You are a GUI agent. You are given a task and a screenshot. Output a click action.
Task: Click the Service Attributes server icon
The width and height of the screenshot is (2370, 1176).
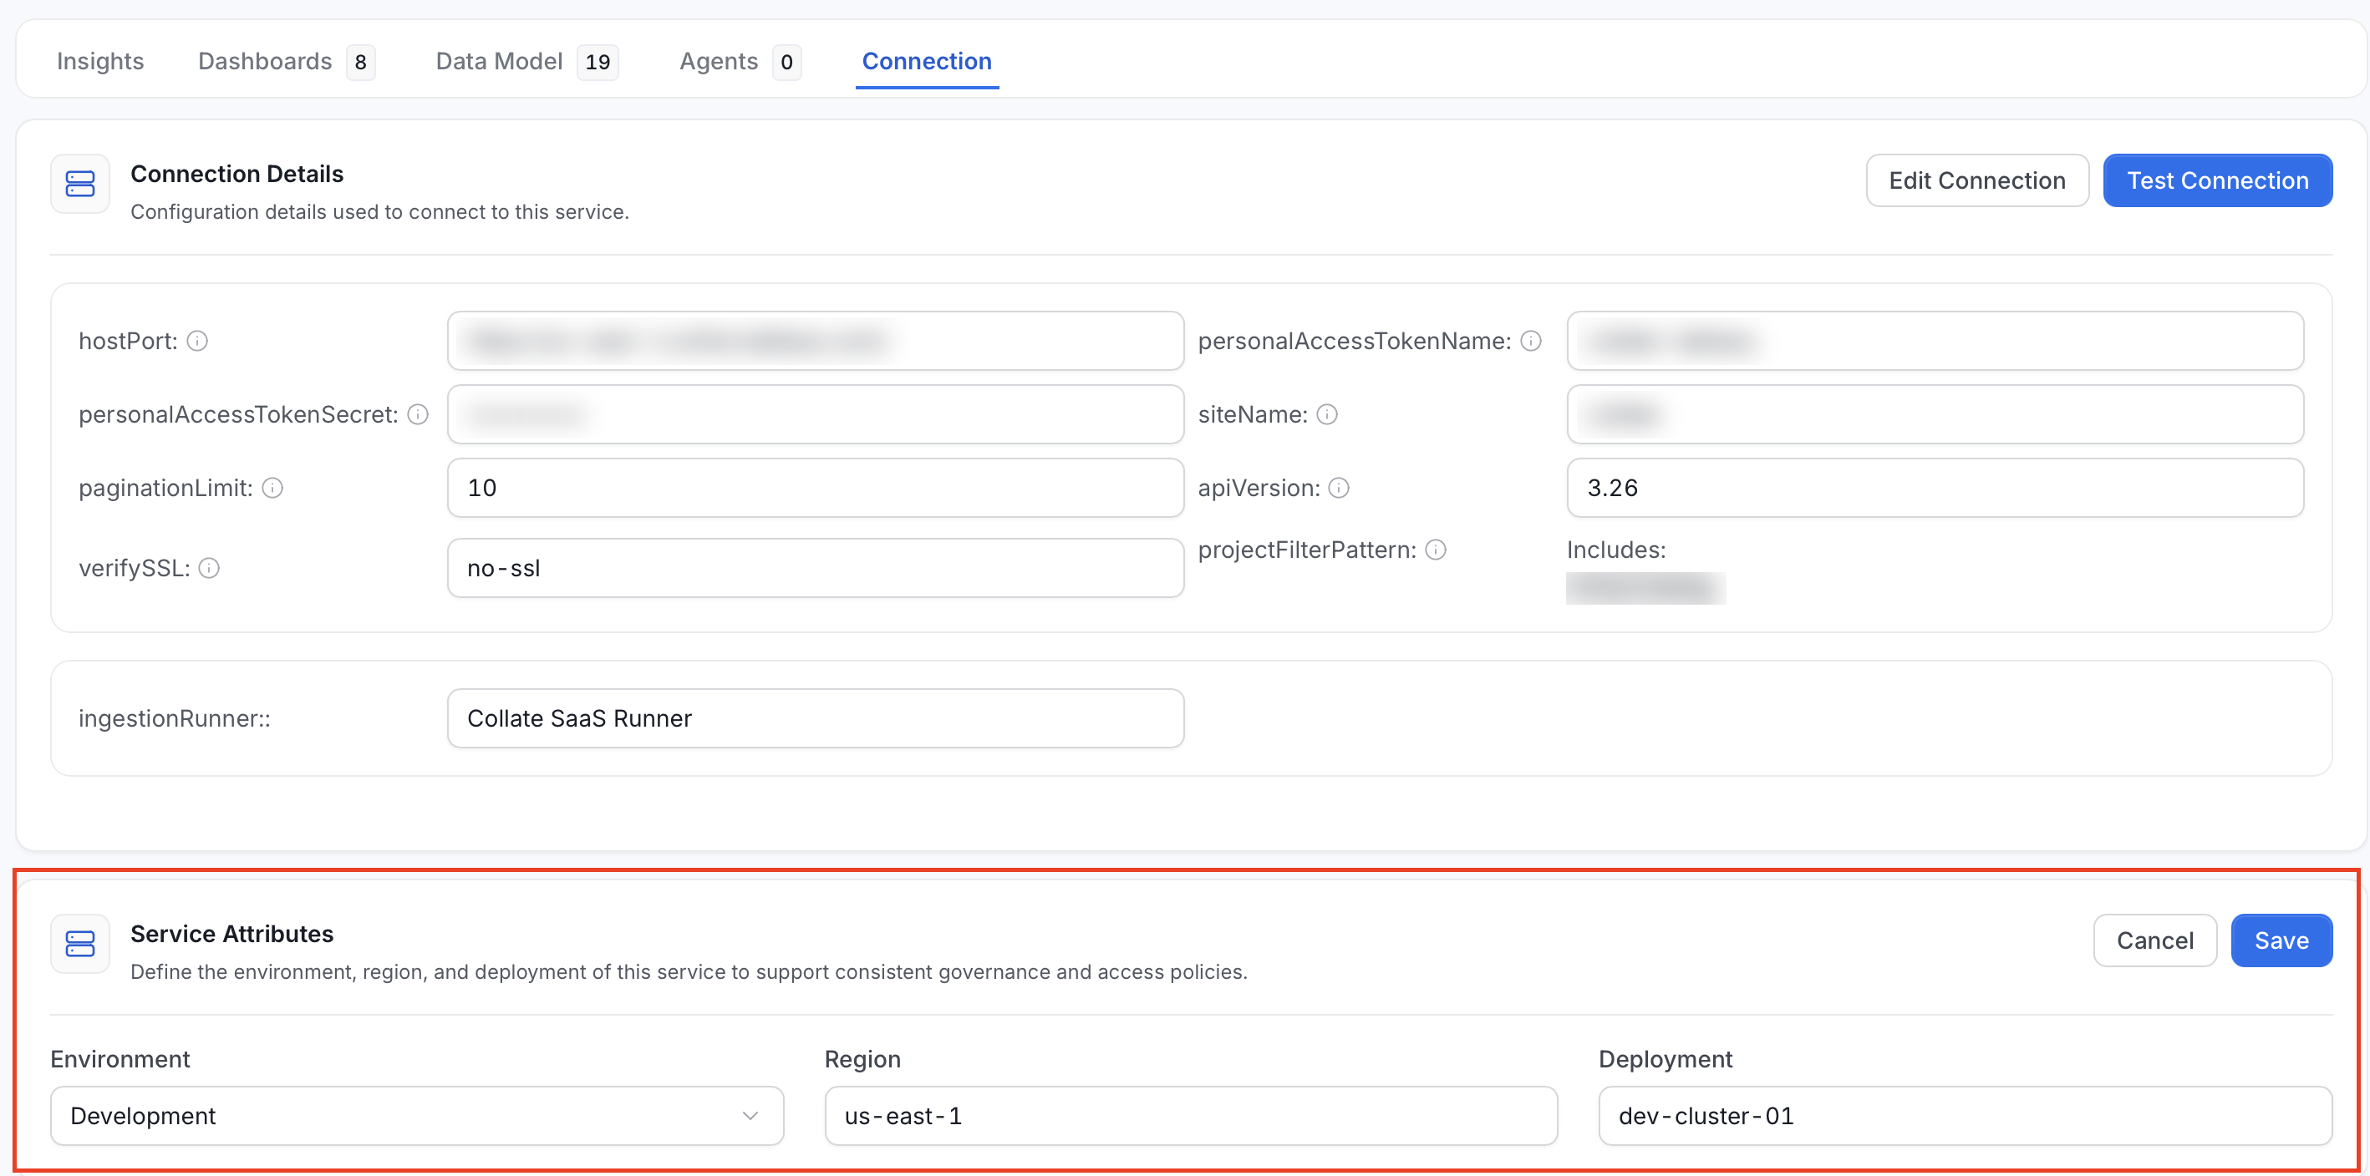pos(80,943)
